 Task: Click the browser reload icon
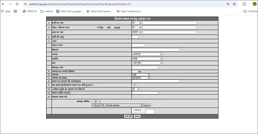[x=17, y=4]
